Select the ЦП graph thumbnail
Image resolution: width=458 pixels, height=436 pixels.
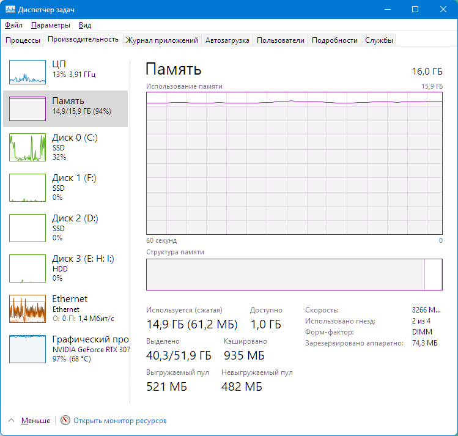click(28, 72)
